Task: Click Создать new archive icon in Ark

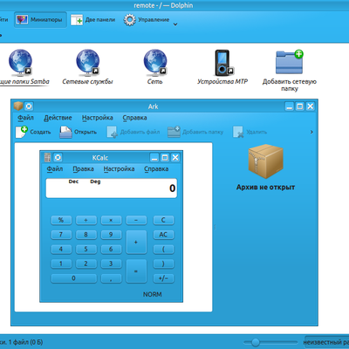Action: point(22,132)
